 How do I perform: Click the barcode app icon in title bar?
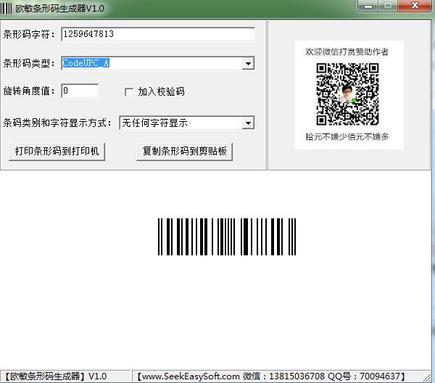7,7
